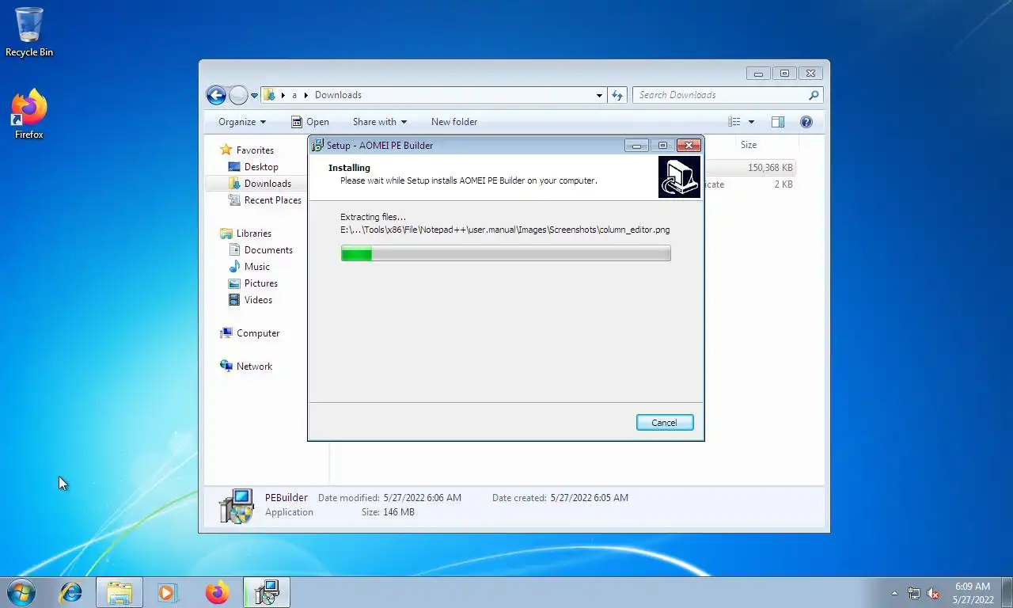
Task: Open the taskbar clock and date
Action: point(973,593)
